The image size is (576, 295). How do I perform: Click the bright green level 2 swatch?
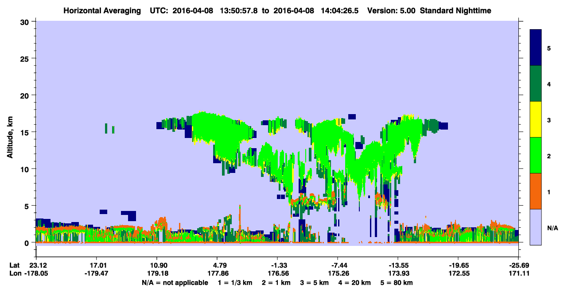[536, 155]
